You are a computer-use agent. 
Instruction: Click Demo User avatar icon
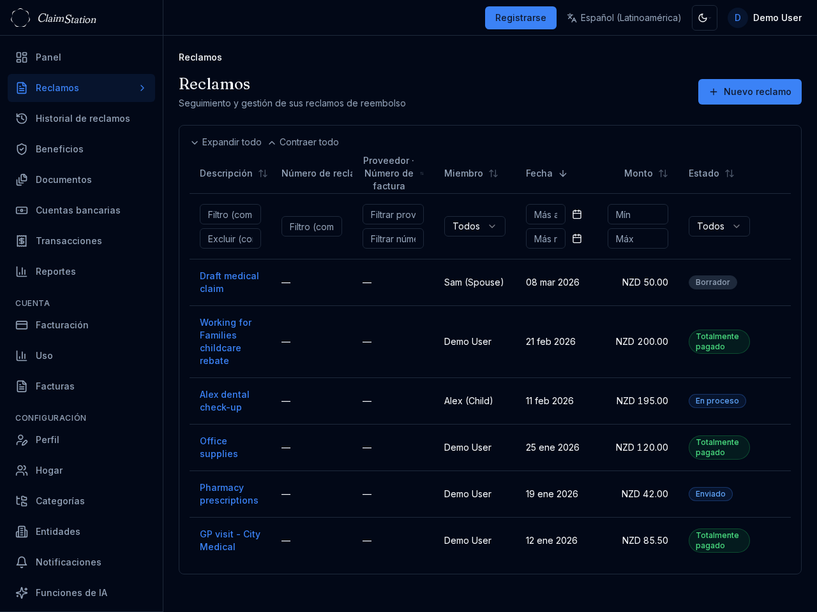click(737, 18)
